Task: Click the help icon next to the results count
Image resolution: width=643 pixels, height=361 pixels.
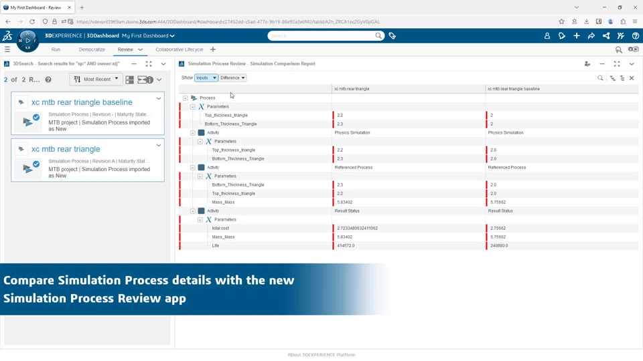Action: point(48,80)
